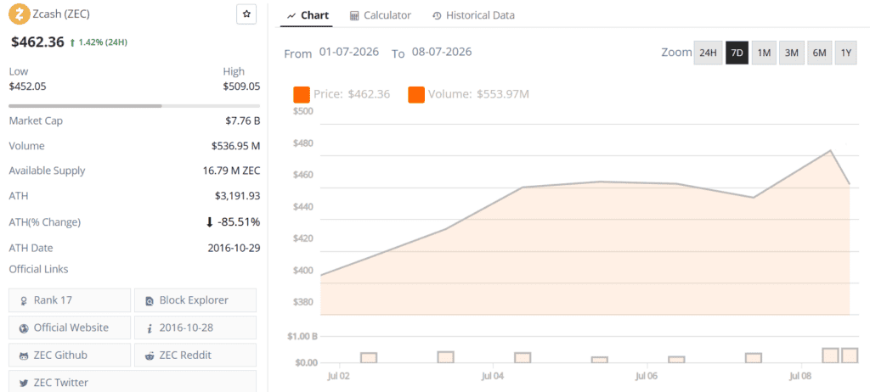
Task: Click the first volume bar after Jul 02
Action: [369, 357]
